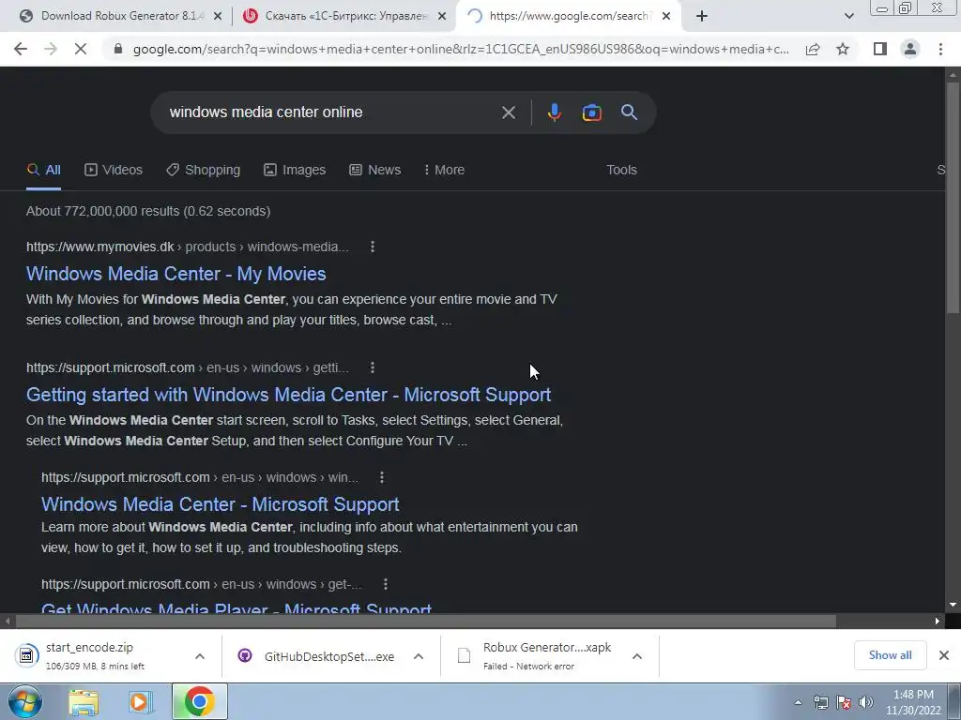
Task: Submit search with the magnifier icon
Action: [x=629, y=112]
